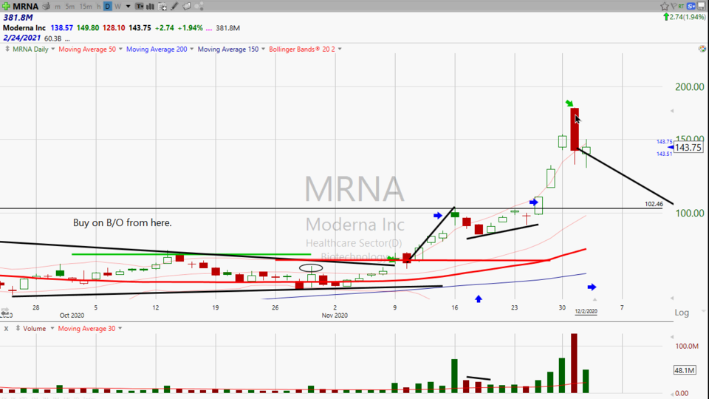Click the Moderna Inc company name

(24, 28)
